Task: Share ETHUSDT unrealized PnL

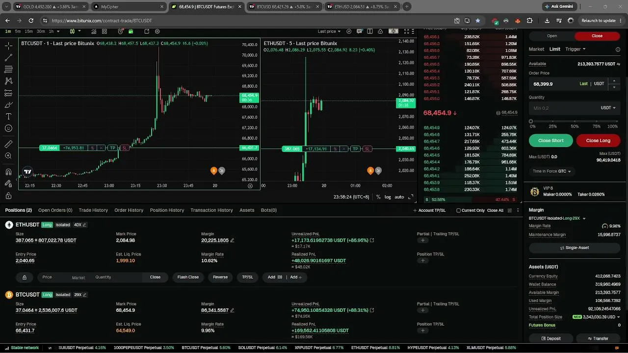Action: (372, 240)
